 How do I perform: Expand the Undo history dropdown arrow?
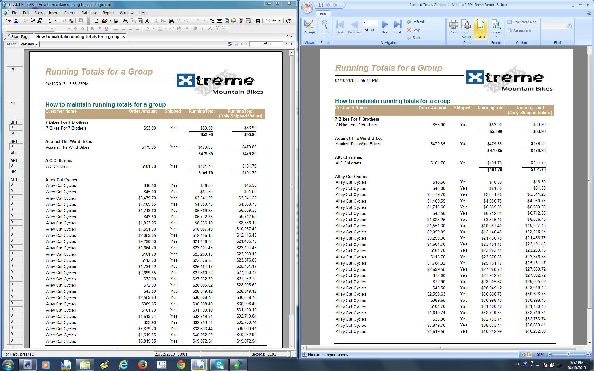(192, 21)
